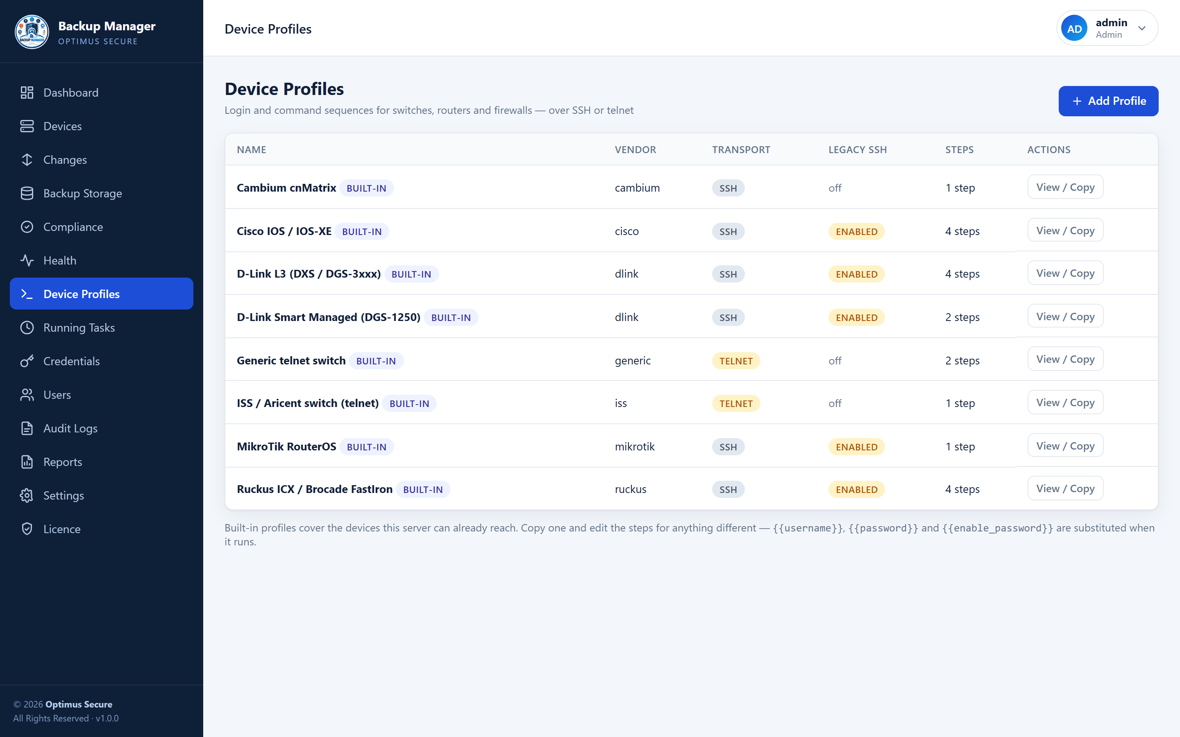Click the LEGACY SSH column header
Screen dimensions: 1180x737
coord(857,149)
